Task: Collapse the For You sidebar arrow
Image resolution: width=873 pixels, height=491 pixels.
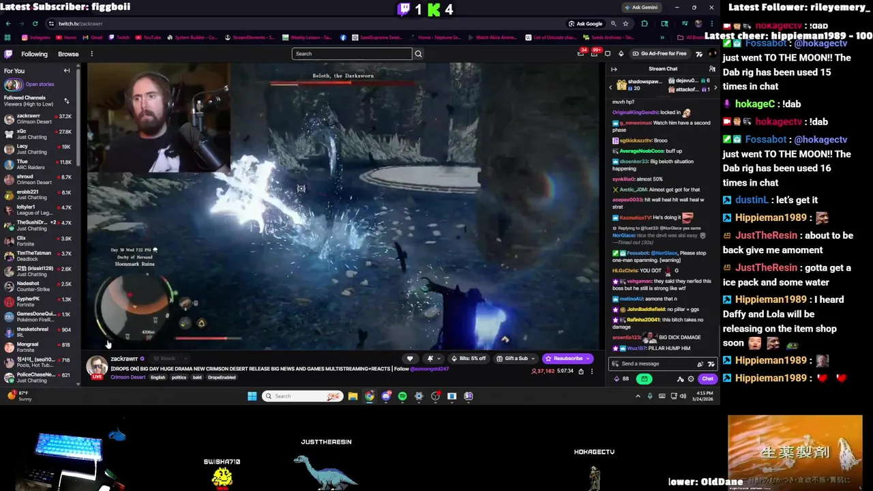Action: (67, 71)
